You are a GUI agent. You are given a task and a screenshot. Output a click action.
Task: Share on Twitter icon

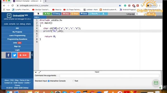15,55
